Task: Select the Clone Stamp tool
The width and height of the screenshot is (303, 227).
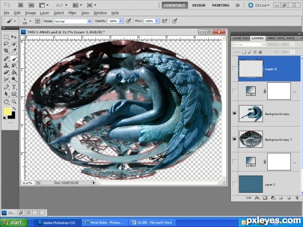Action: [6, 66]
